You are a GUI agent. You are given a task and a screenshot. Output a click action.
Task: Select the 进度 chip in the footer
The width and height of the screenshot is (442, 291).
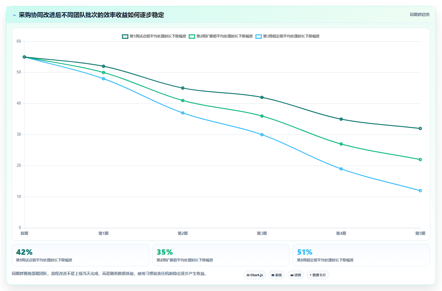(x=296, y=275)
